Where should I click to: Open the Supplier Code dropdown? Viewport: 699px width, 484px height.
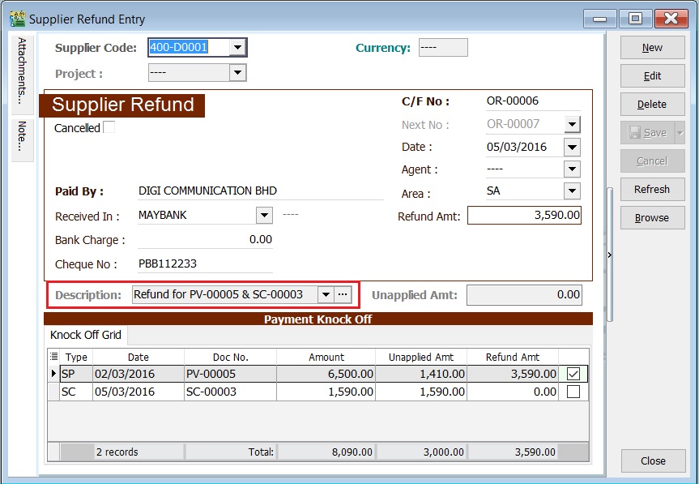tap(237, 48)
